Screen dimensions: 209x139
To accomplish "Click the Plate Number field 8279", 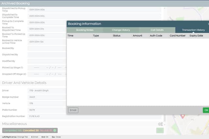I will pyautogui.click(x=47, y=110).
